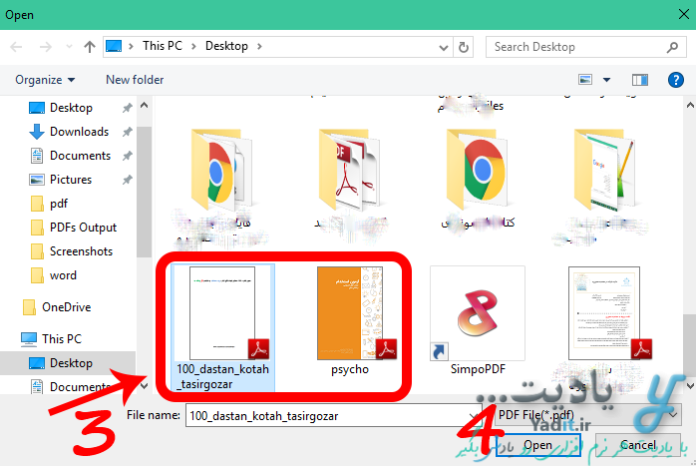Open the PDF File(*.pdf) type dropdown
Screen dimensions: 696x466
(x=588, y=415)
